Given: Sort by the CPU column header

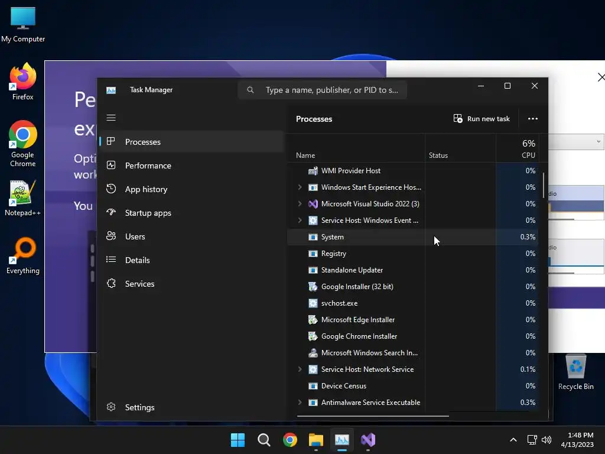Looking at the screenshot, I should click(517, 148).
